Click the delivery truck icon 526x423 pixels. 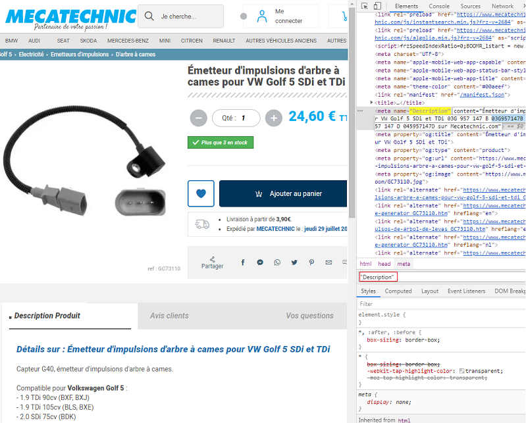pyautogui.click(x=202, y=224)
